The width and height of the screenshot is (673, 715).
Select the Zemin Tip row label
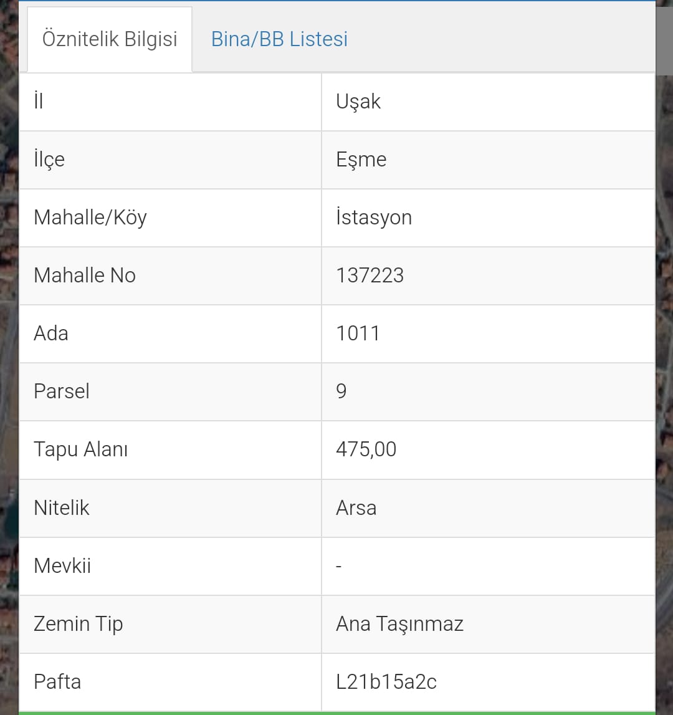(79, 624)
